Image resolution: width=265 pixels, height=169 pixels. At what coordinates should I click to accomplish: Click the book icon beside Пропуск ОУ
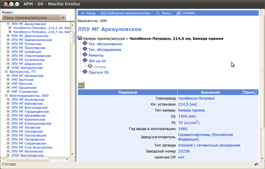pos(85,72)
